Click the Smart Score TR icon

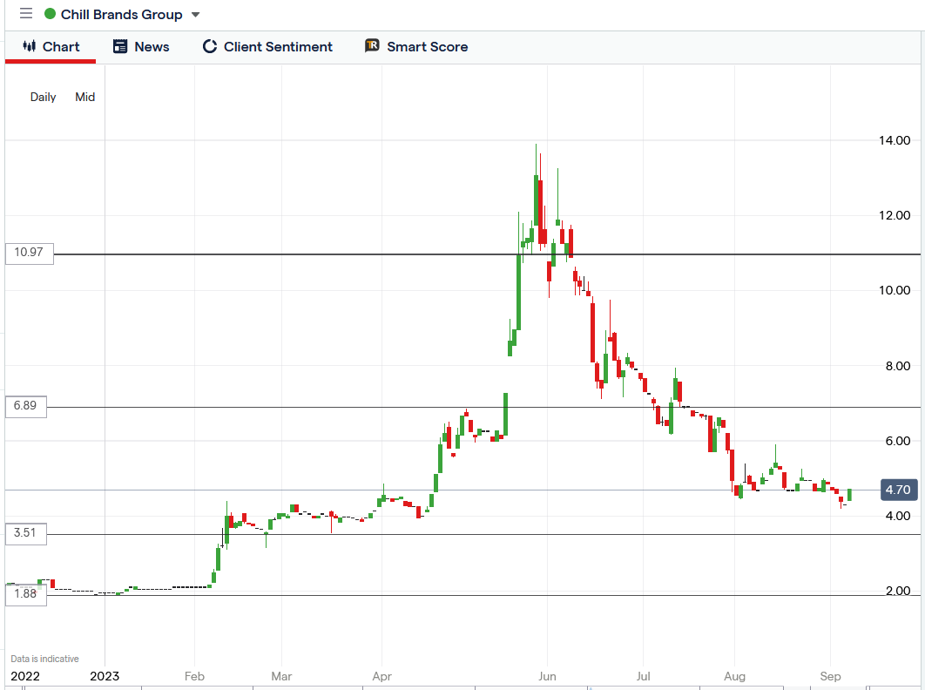coord(372,45)
